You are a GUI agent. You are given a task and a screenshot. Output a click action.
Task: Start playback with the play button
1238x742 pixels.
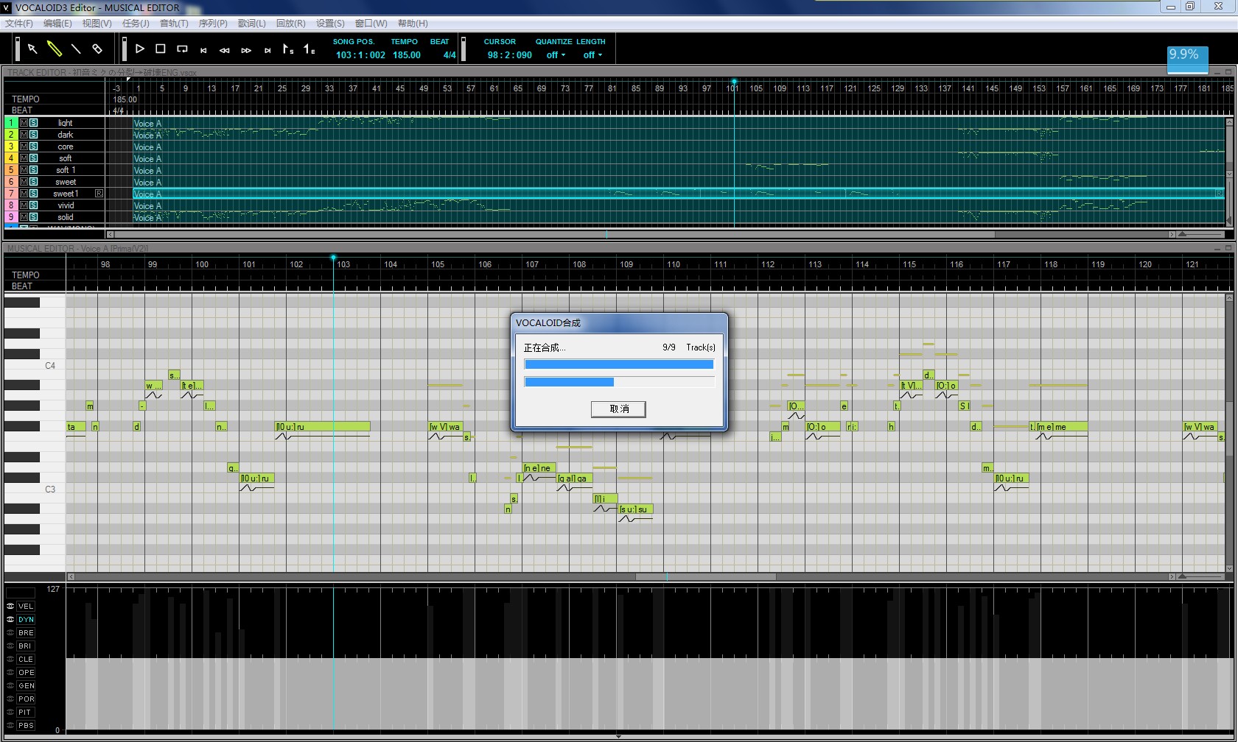point(140,49)
